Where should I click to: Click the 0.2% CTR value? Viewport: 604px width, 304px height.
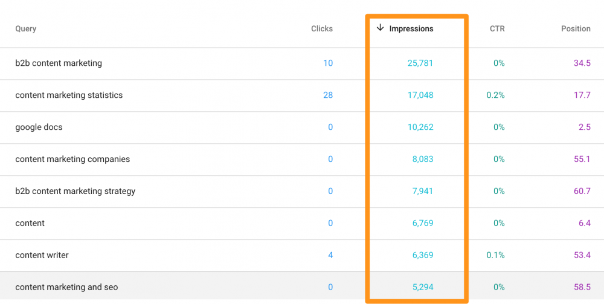pyautogui.click(x=495, y=95)
